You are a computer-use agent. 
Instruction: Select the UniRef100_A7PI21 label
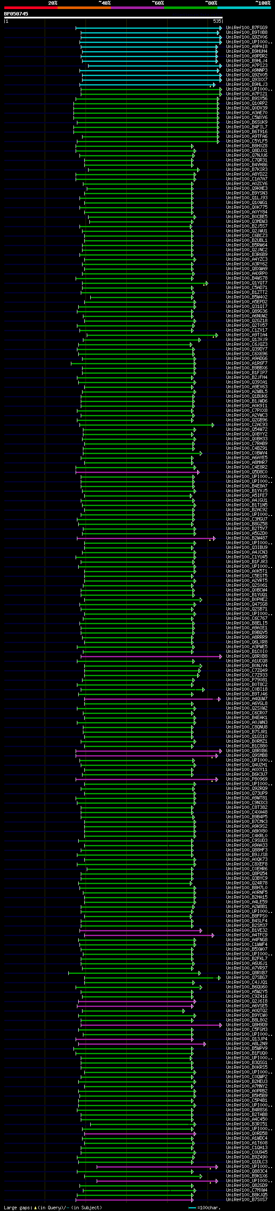point(247,94)
